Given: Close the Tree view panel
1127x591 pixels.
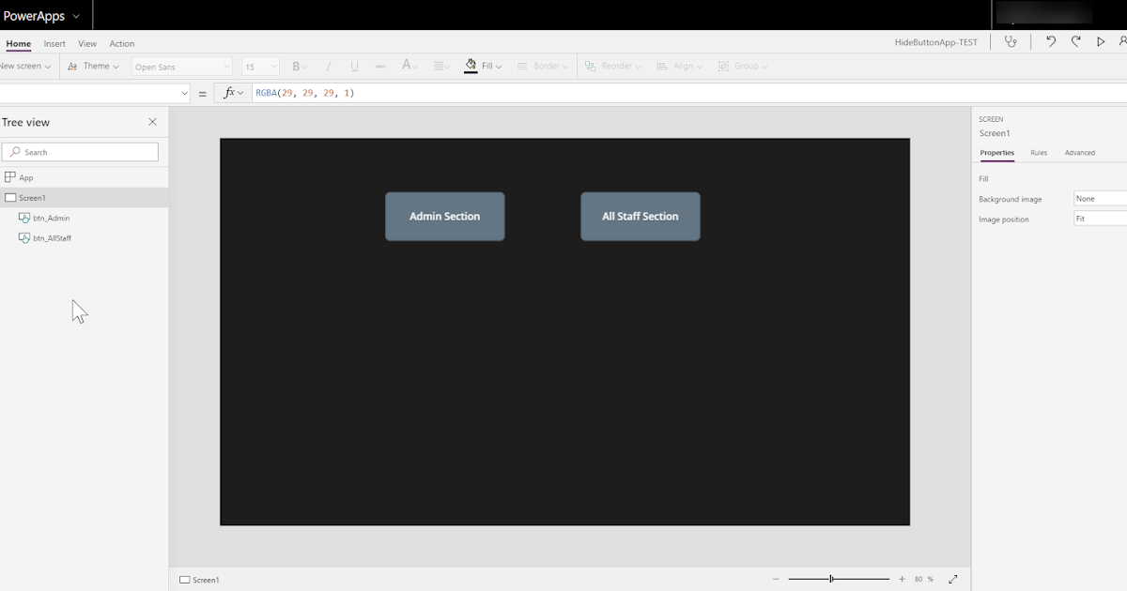Looking at the screenshot, I should (x=152, y=122).
